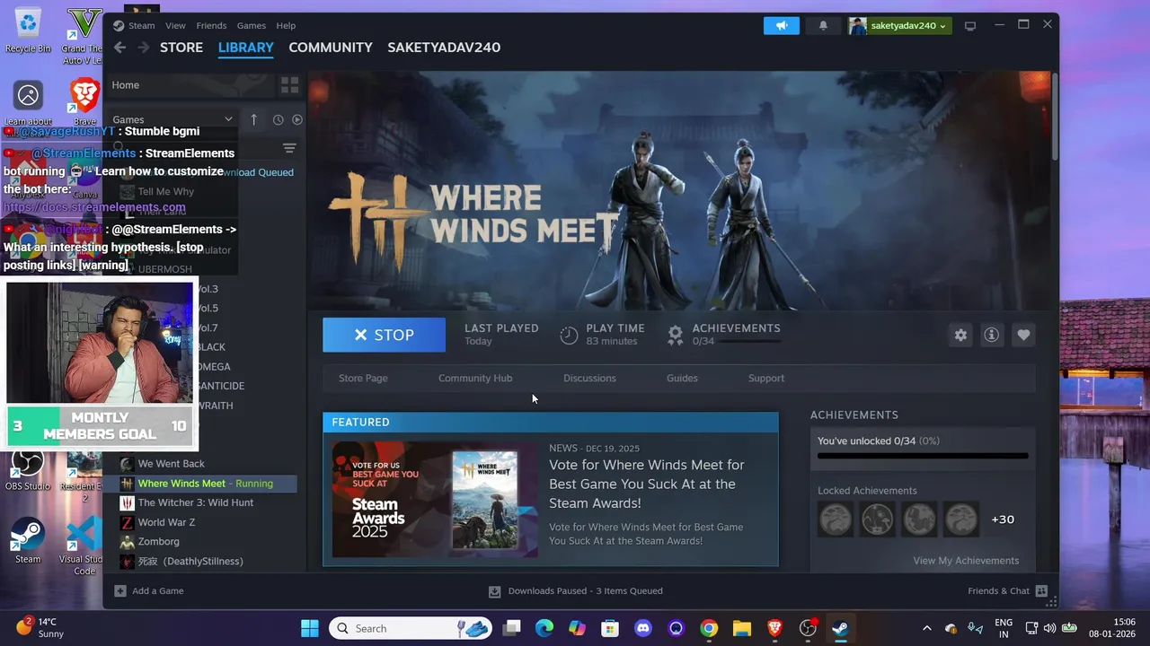Screen dimensions: 1150x646
Task: Open advanced library filter options icon
Action: point(289,148)
